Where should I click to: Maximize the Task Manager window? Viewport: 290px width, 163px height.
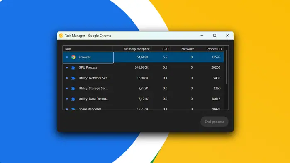[214, 36]
